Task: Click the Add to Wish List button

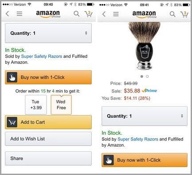Action: pos(48,139)
